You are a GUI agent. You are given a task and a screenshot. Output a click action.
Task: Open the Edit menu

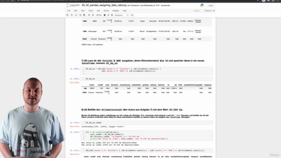pyautogui.click(x=76, y=11)
